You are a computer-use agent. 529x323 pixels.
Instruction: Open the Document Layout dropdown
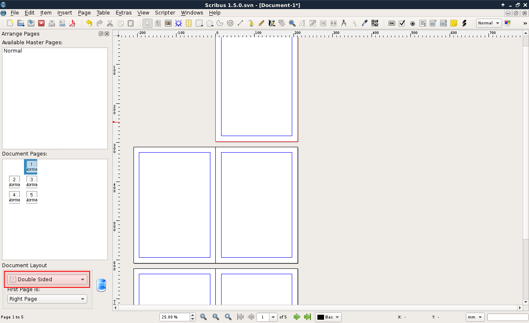tap(47, 280)
